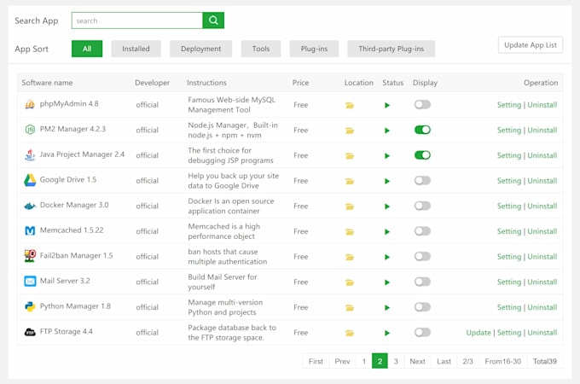Click Python Manager status play icon
This screenshot has width=580, height=384.
pyautogui.click(x=387, y=308)
